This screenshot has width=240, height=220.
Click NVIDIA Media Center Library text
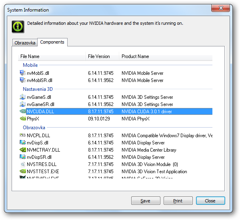click(x=149, y=150)
